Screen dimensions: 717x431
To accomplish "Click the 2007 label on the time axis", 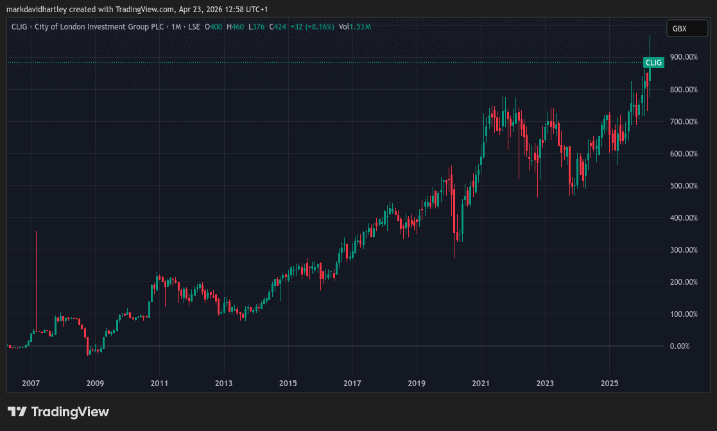I will (30, 383).
